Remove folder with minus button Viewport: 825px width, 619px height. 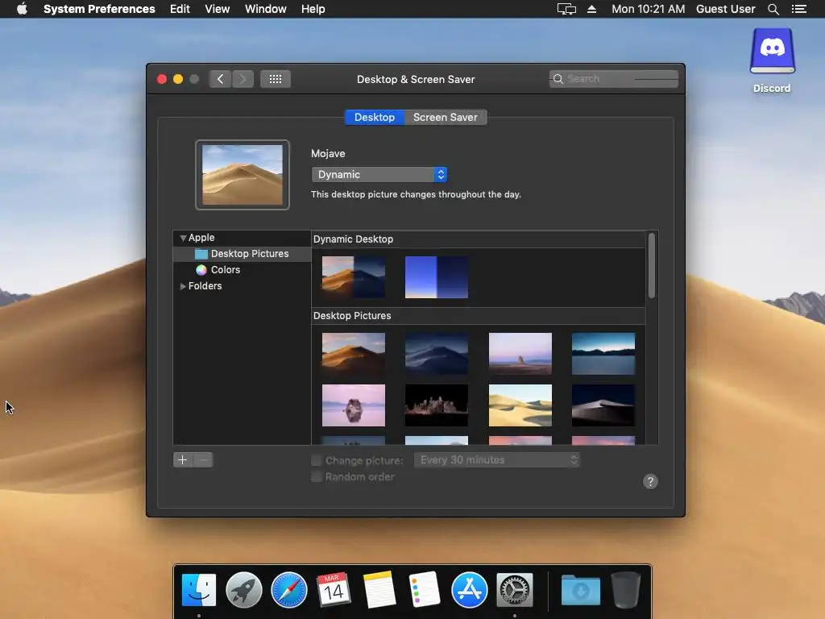point(203,459)
